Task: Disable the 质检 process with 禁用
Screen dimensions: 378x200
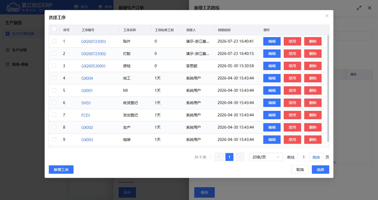Action: point(292,66)
